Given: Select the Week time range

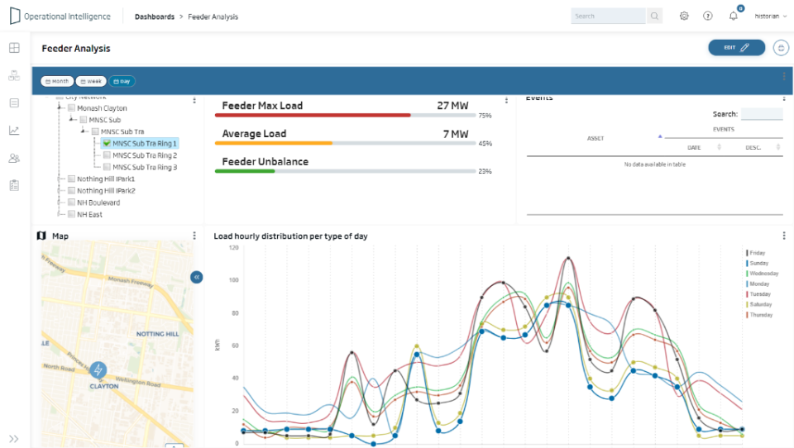Looking at the screenshot, I should point(91,81).
